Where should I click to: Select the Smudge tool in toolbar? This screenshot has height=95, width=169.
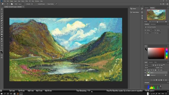[2, 37]
